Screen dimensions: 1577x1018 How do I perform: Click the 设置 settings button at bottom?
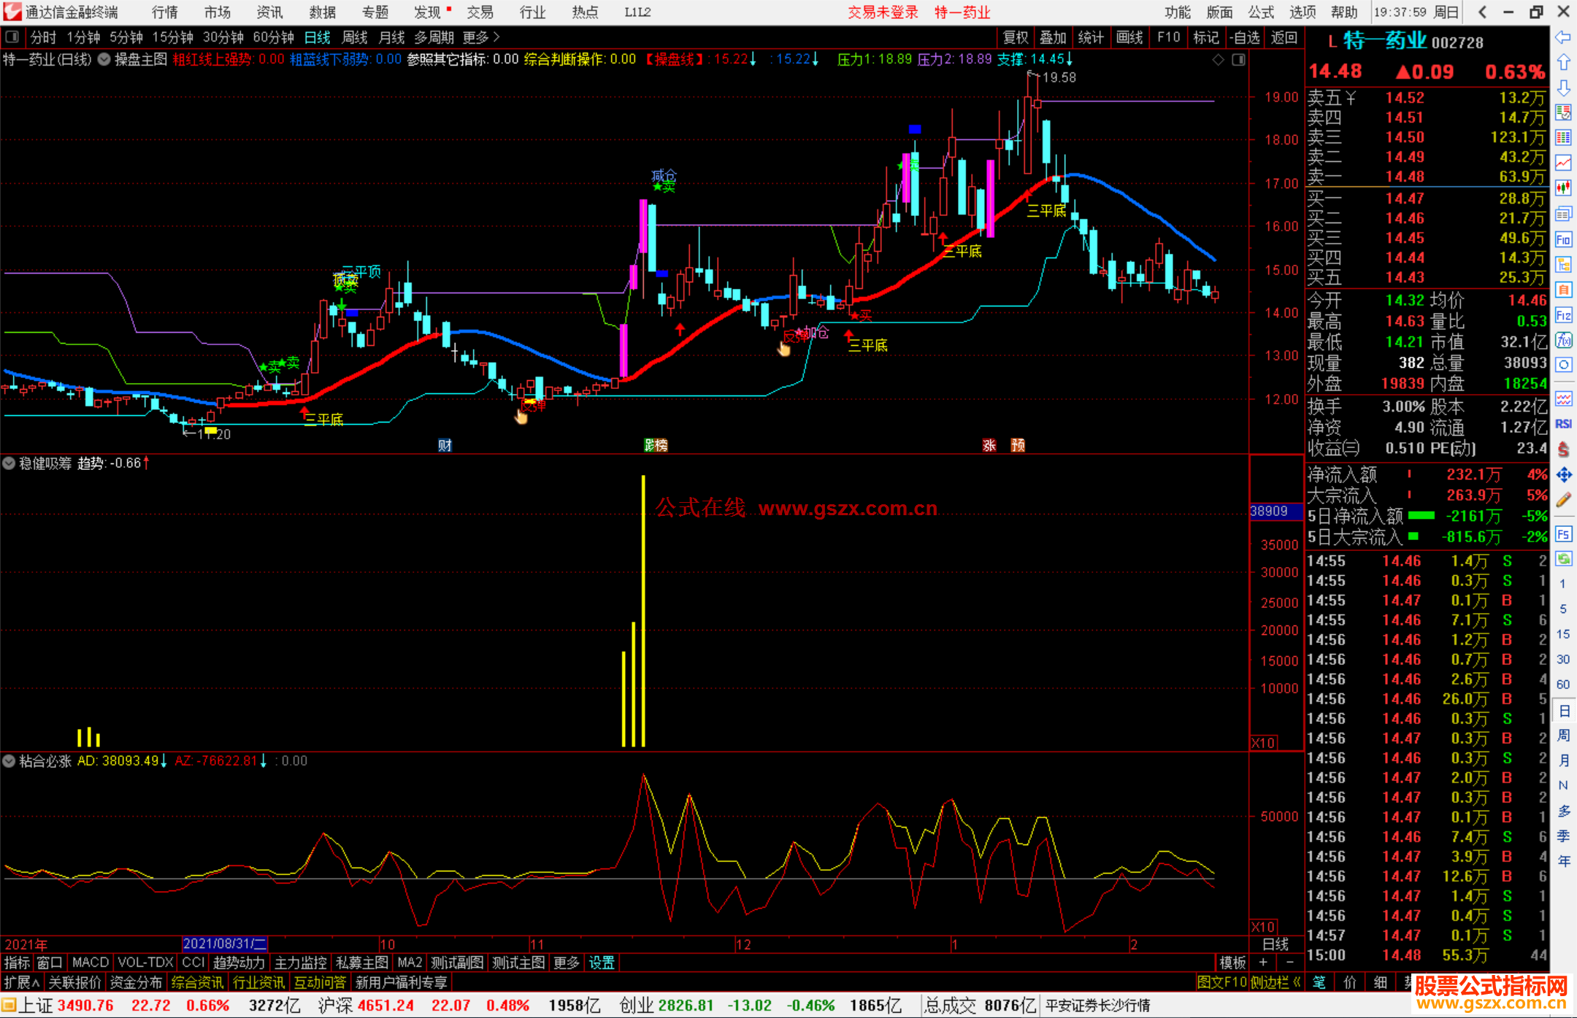coord(602,963)
